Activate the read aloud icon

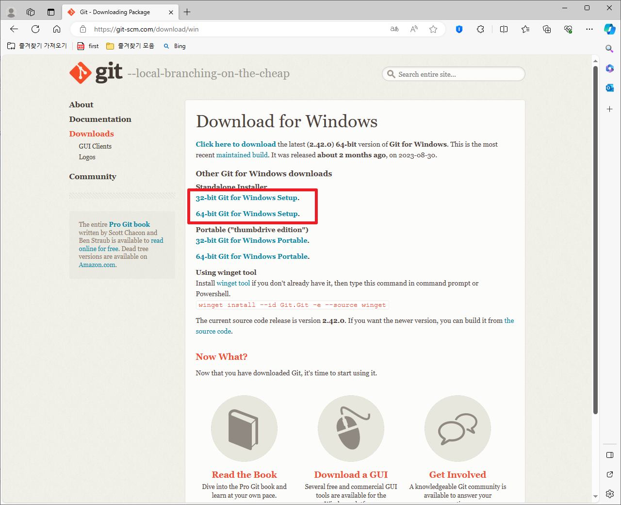click(414, 29)
